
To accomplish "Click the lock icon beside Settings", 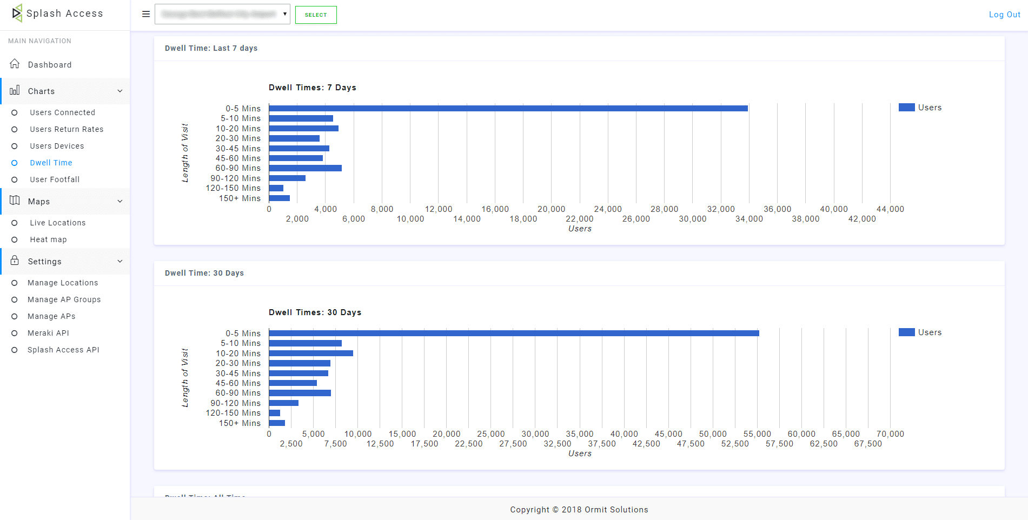I will pyautogui.click(x=15, y=261).
